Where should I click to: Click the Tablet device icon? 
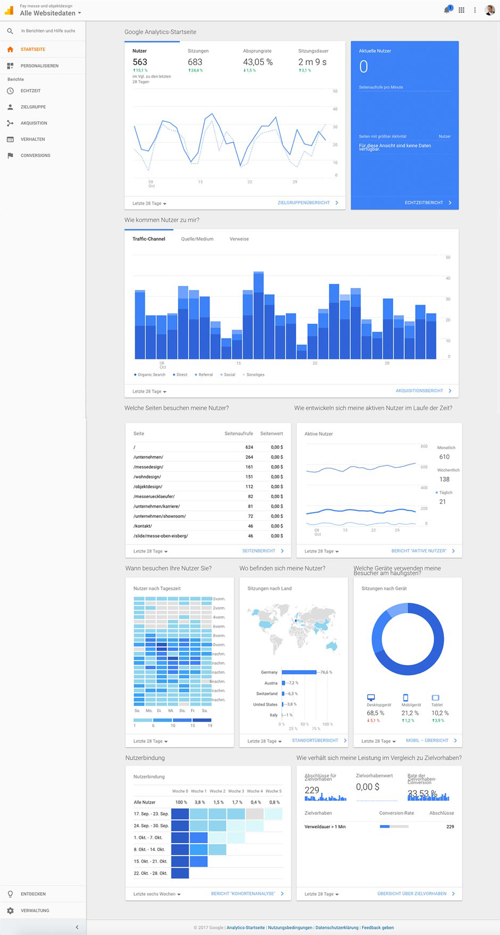click(x=435, y=697)
